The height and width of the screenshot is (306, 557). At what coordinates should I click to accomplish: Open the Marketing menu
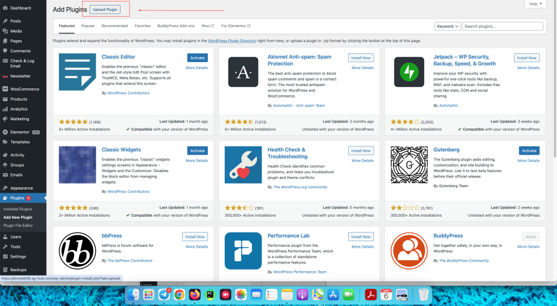(20, 119)
